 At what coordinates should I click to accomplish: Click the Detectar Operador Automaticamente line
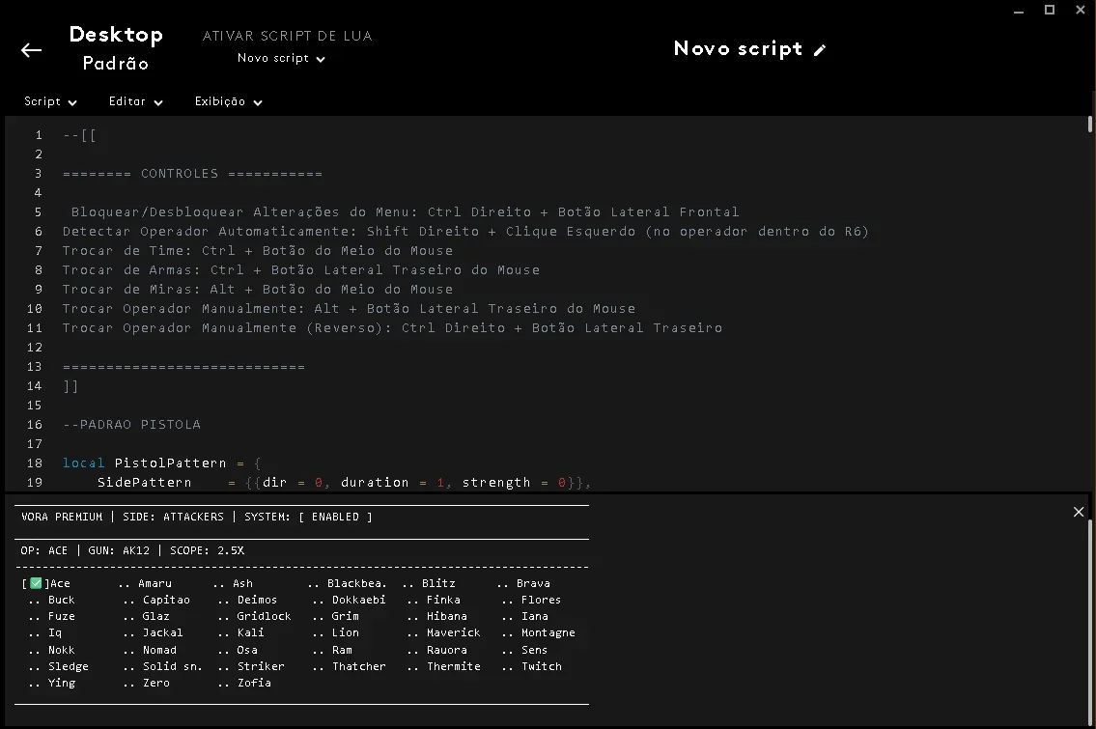pyautogui.click(x=465, y=232)
